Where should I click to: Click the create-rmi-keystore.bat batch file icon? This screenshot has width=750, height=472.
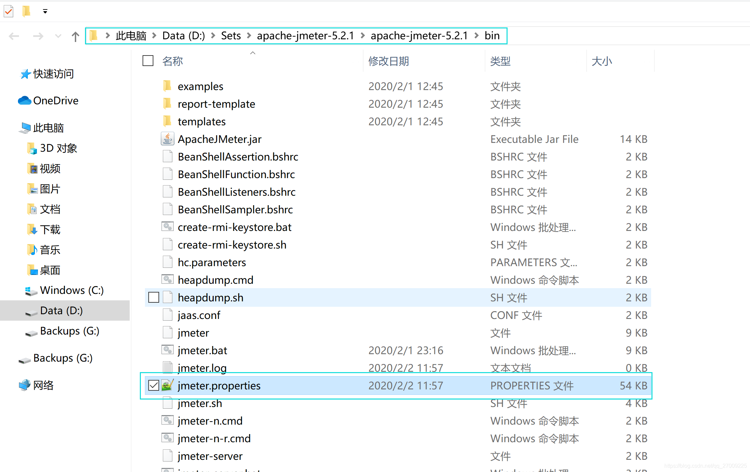(x=167, y=227)
